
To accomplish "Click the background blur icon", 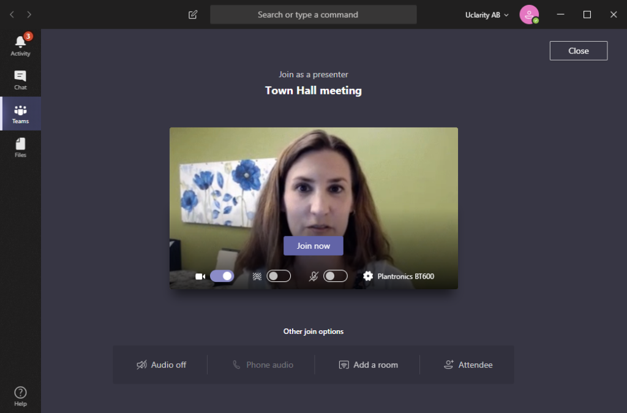I will click(257, 276).
